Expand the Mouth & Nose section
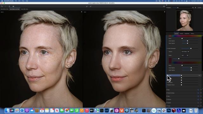203x114 pixels. coord(167,93)
